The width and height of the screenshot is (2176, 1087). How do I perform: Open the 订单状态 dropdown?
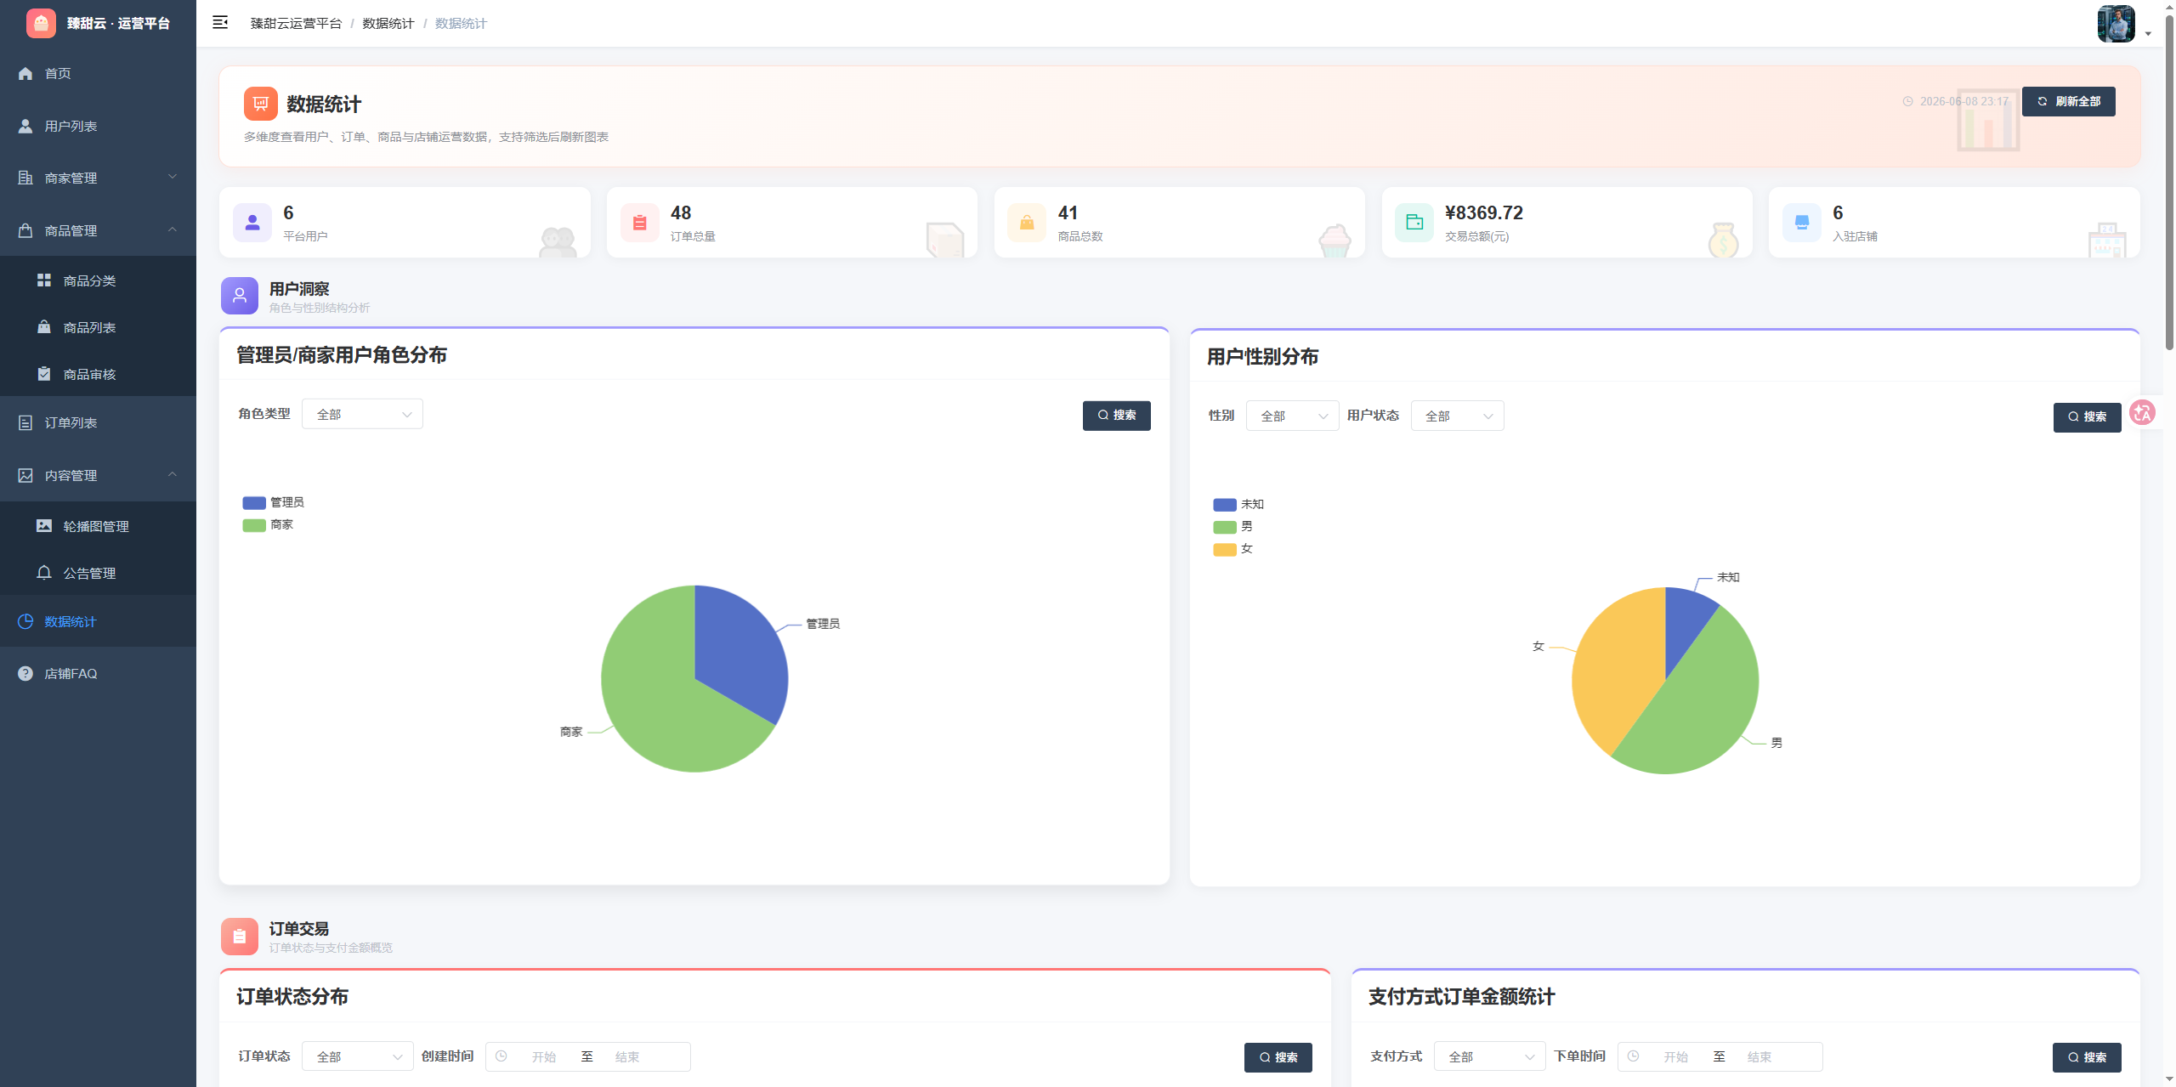pos(357,1056)
